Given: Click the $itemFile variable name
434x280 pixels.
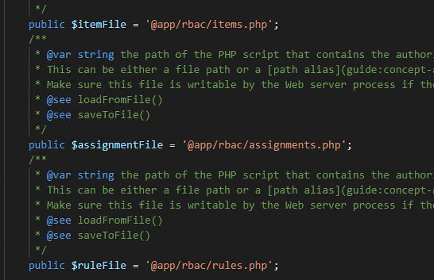Looking at the screenshot, I should coord(98,25).
